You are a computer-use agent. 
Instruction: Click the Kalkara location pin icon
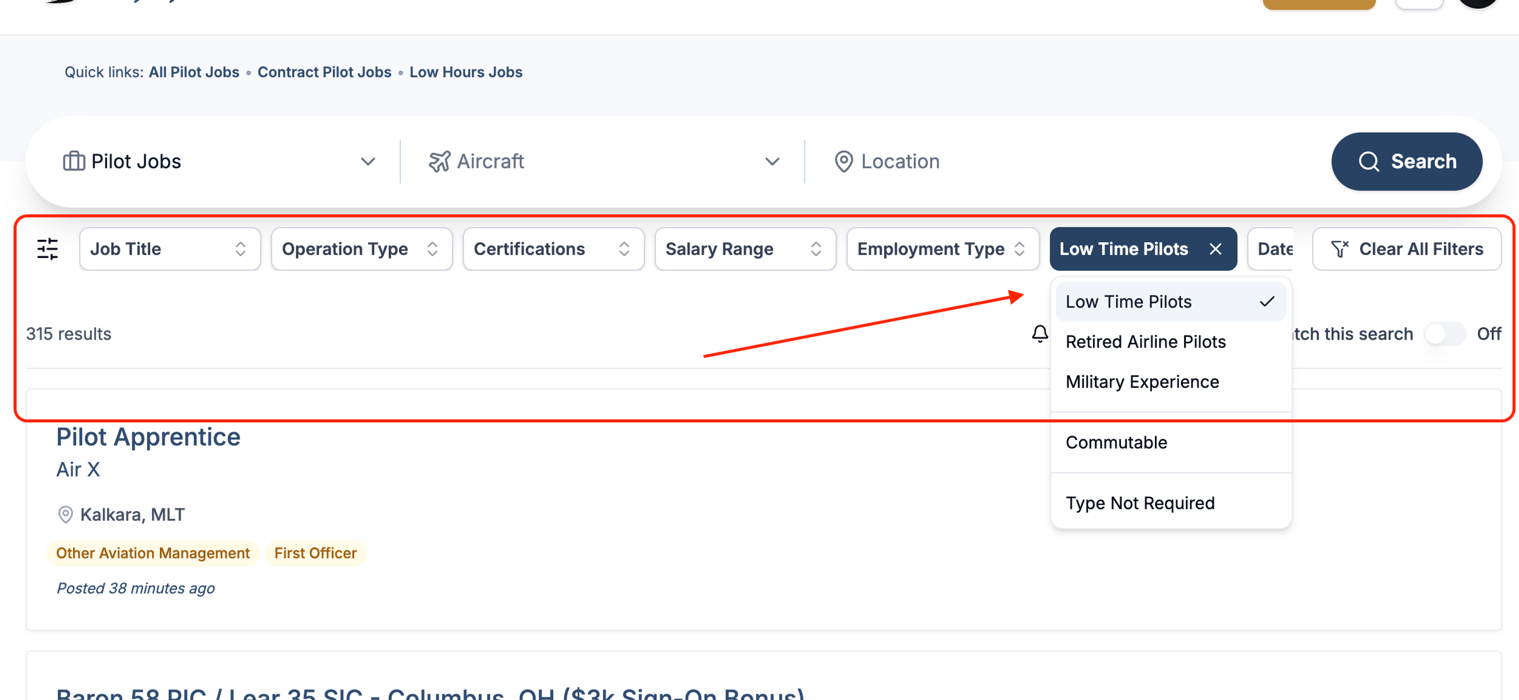pyautogui.click(x=65, y=514)
